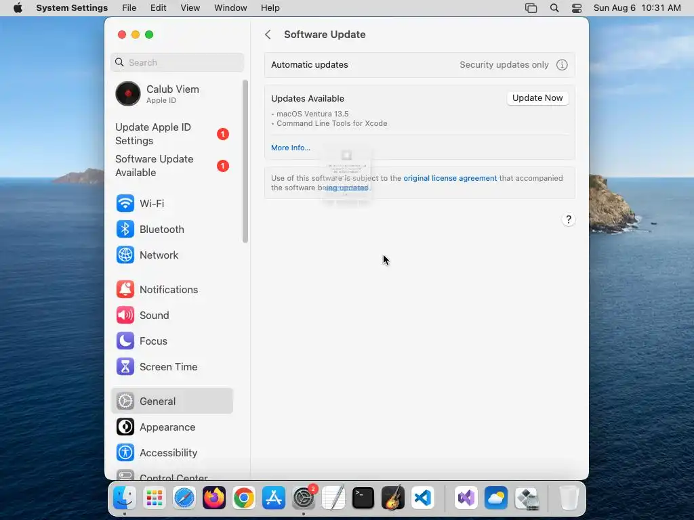The width and height of the screenshot is (694, 520).
Task: Open Visual Studio from the Dock
Action: (466, 498)
